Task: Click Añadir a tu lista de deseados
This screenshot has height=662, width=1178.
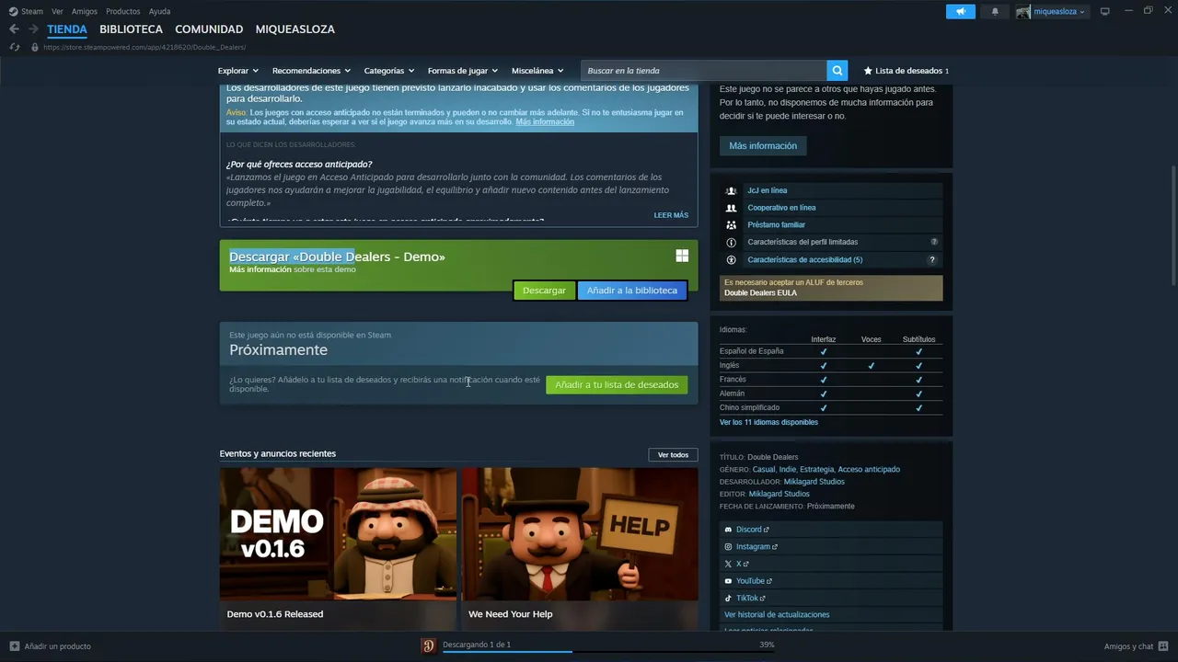Action: (617, 384)
